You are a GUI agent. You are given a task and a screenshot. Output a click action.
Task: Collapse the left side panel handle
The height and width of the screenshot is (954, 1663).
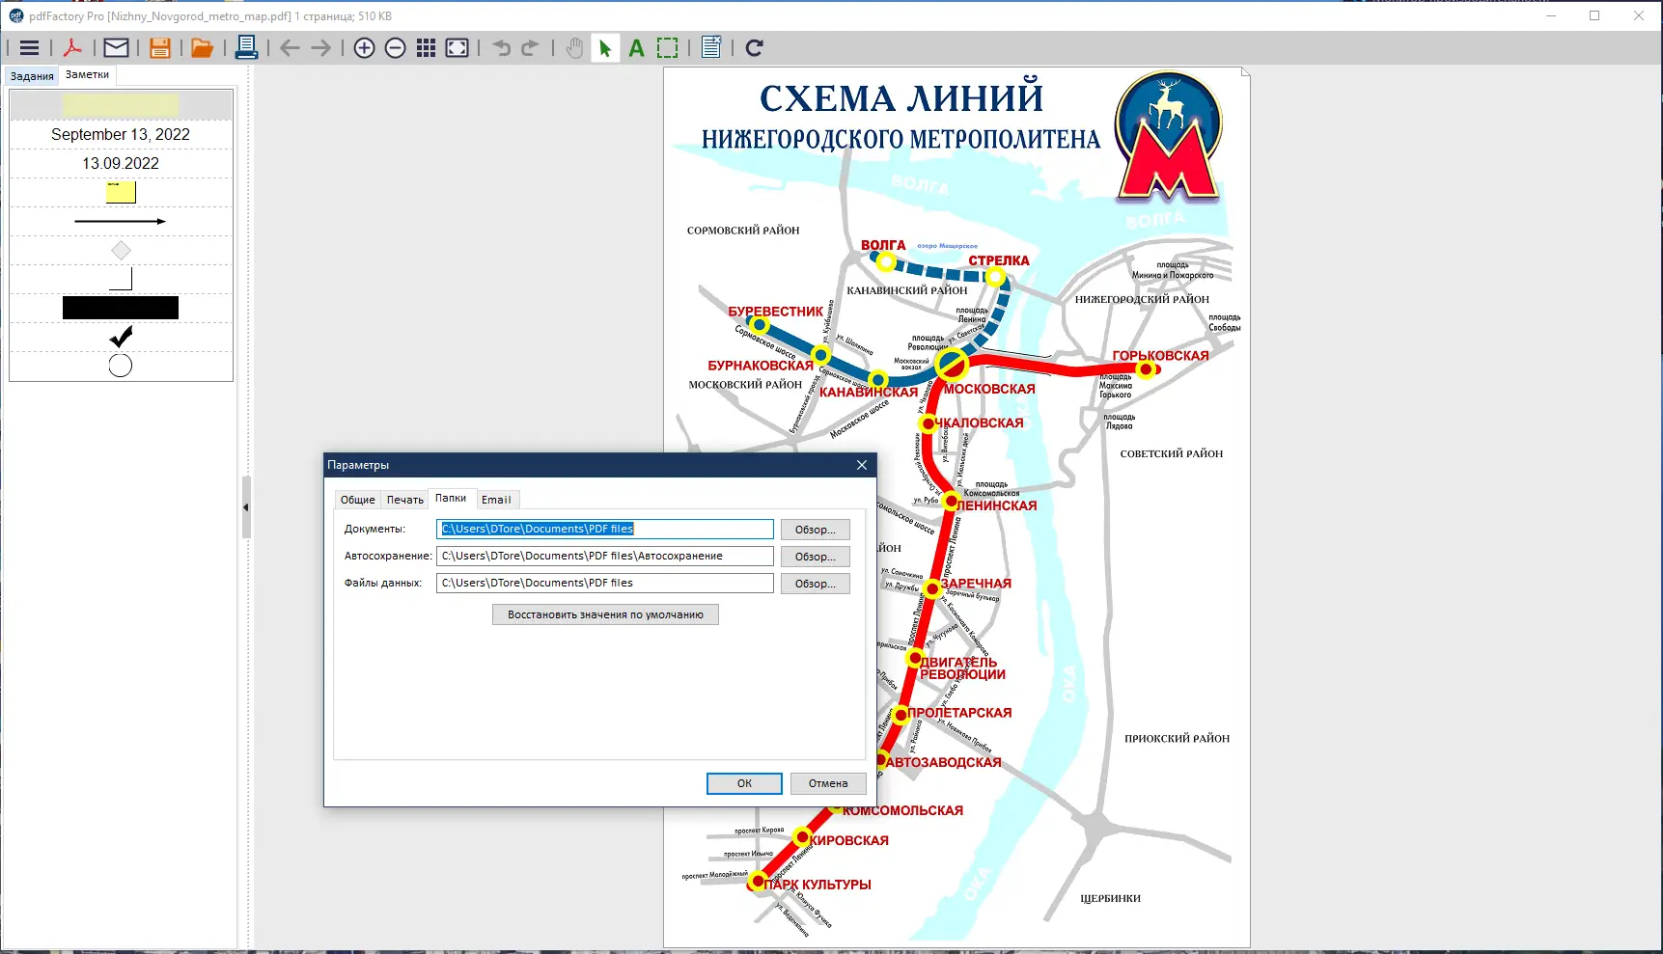point(246,506)
